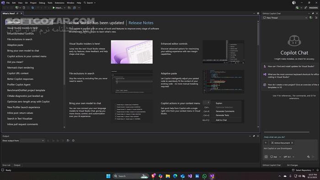Open the Output panel window options dropdown

[250, 136]
